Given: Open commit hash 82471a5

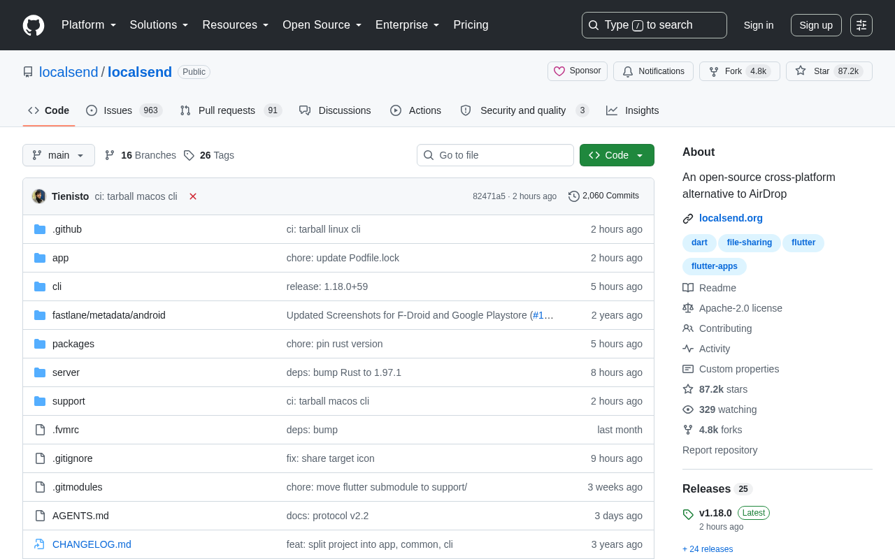Looking at the screenshot, I should (x=489, y=196).
